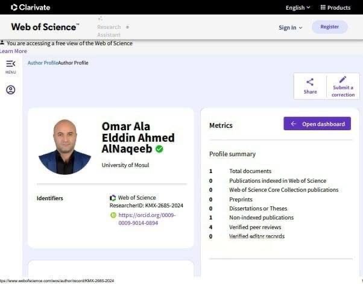Click the Web of Science identifier icon

coord(113,198)
